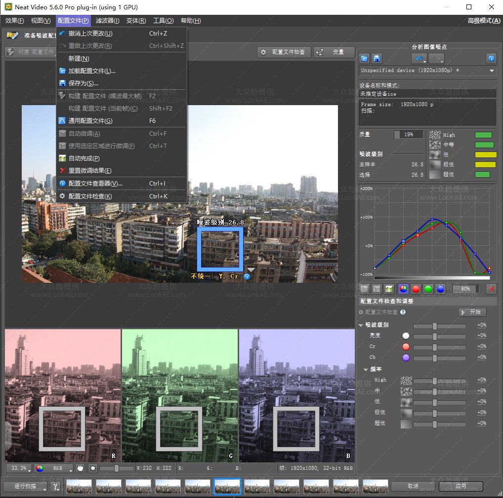Image resolution: width=503 pixels, height=498 pixels.
Task: Choose 自动完成 in profile menu
Action: [122, 158]
